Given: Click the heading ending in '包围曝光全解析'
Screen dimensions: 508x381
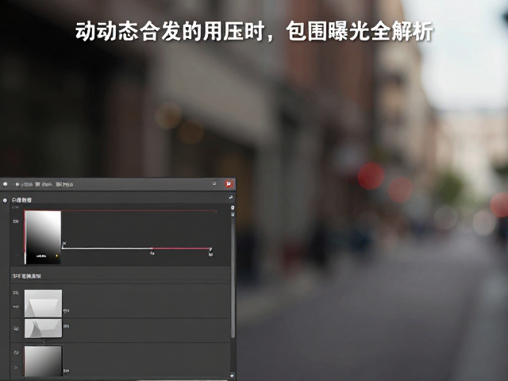Looking at the screenshot, I should 254,32.
